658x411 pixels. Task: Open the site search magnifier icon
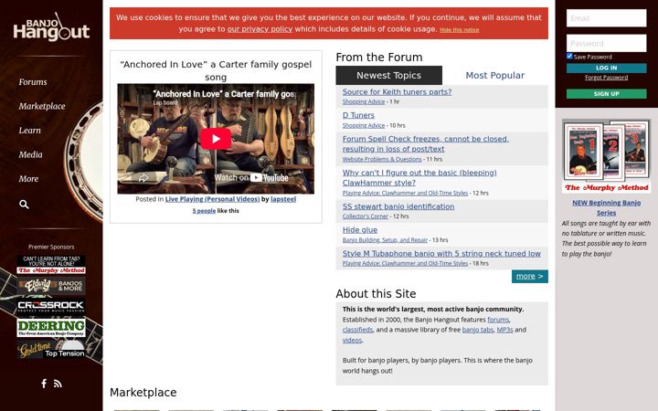click(24, 205)
